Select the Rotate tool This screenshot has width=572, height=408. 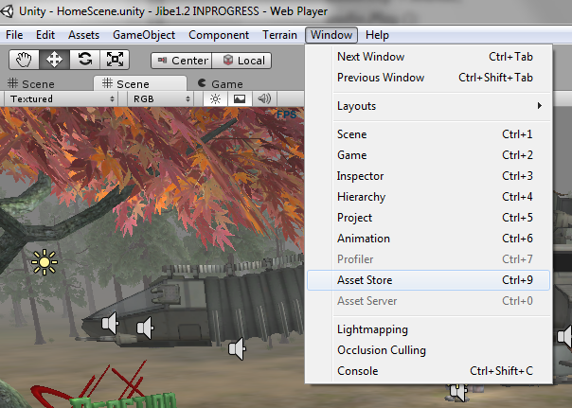[84, 60]
